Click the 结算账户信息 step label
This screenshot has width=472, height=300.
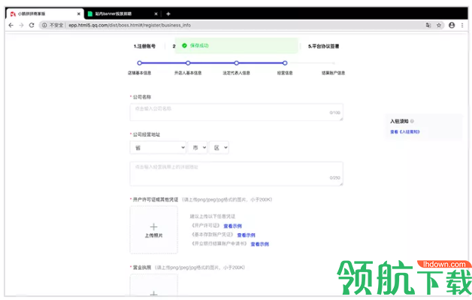pyautogui.click(x=333, y=73)
